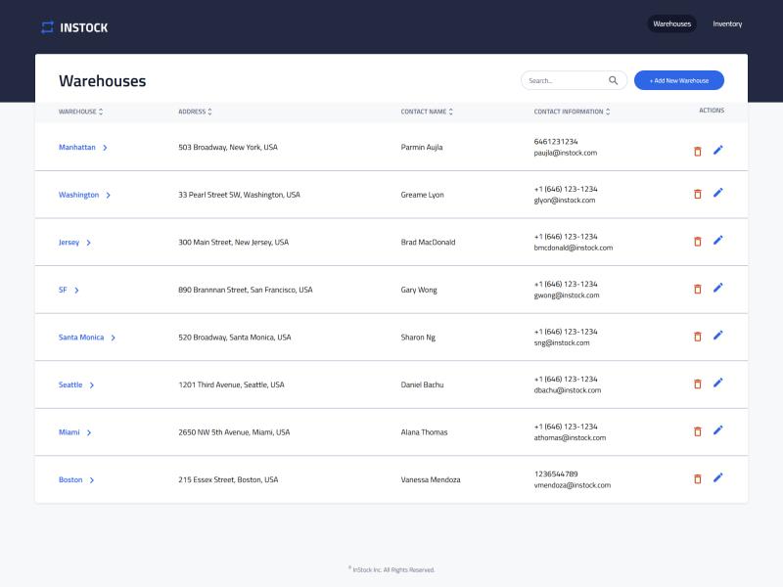Expand the Seattle warehouse row chevron

tap(91, 384)
